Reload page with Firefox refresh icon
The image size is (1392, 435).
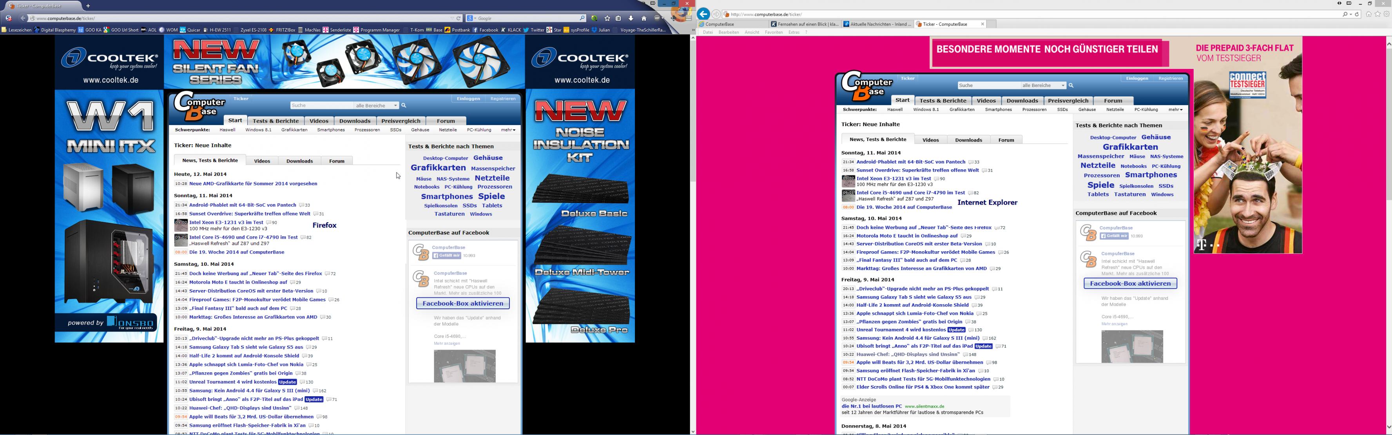pyautogui.click(x=459, y=18)
